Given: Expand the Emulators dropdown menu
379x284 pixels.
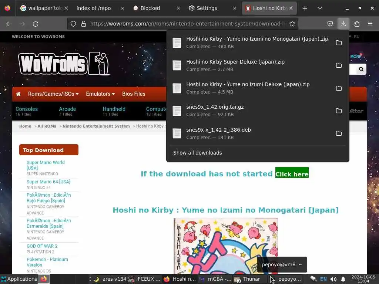Looking at the screenshot, I should pos(100,94).
